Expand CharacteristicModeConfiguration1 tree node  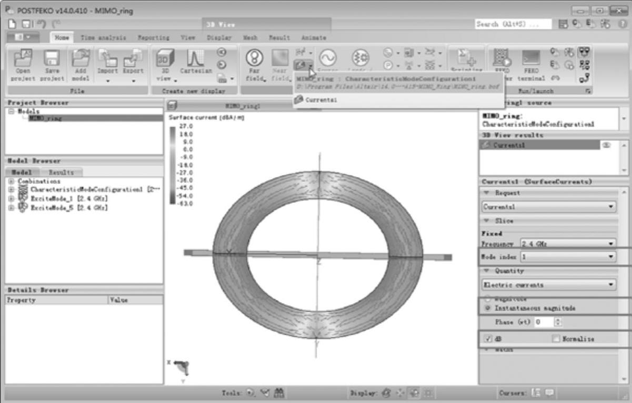(11, 189)
